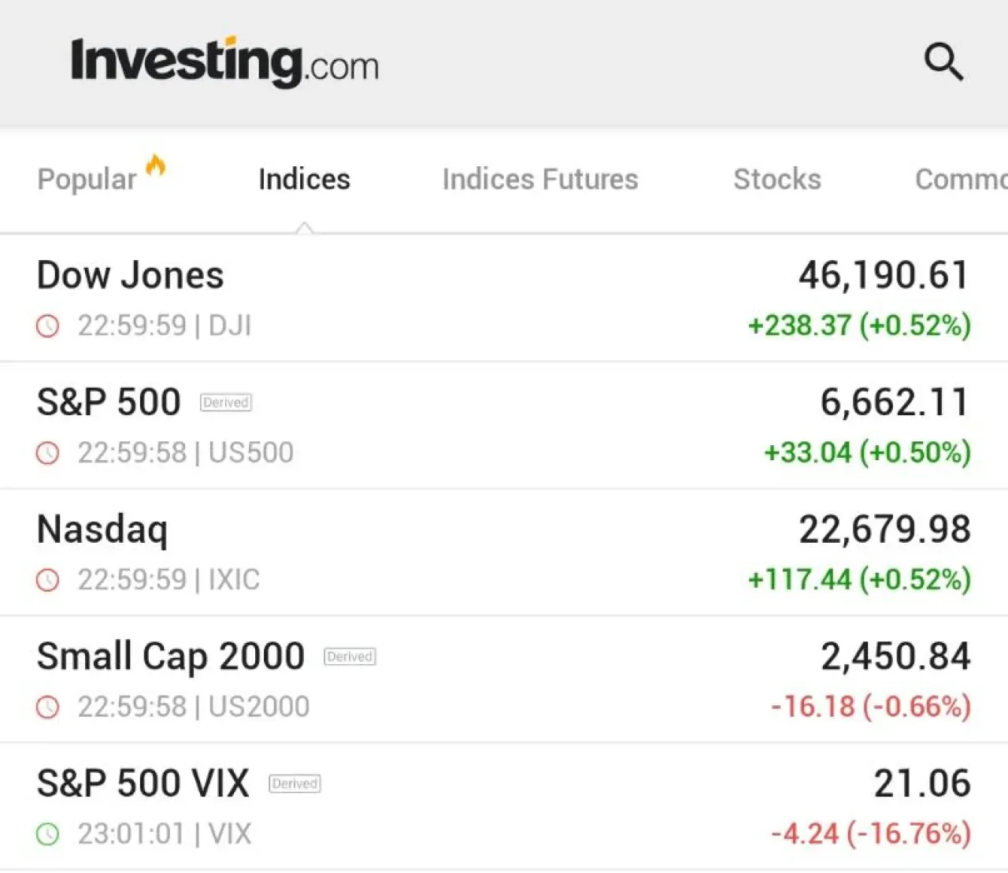Click the Derived badge next to Small Cap 2000
The width and height of the screenshot is (1008, 873).
350,656
